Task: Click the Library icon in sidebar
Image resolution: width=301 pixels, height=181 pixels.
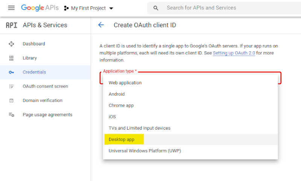Action: tap(11, 58)
